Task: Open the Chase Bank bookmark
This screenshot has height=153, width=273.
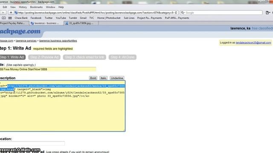Action: [x=21, y=18]
